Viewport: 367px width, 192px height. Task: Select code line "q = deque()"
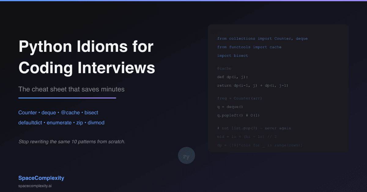(x=230, y=107)
